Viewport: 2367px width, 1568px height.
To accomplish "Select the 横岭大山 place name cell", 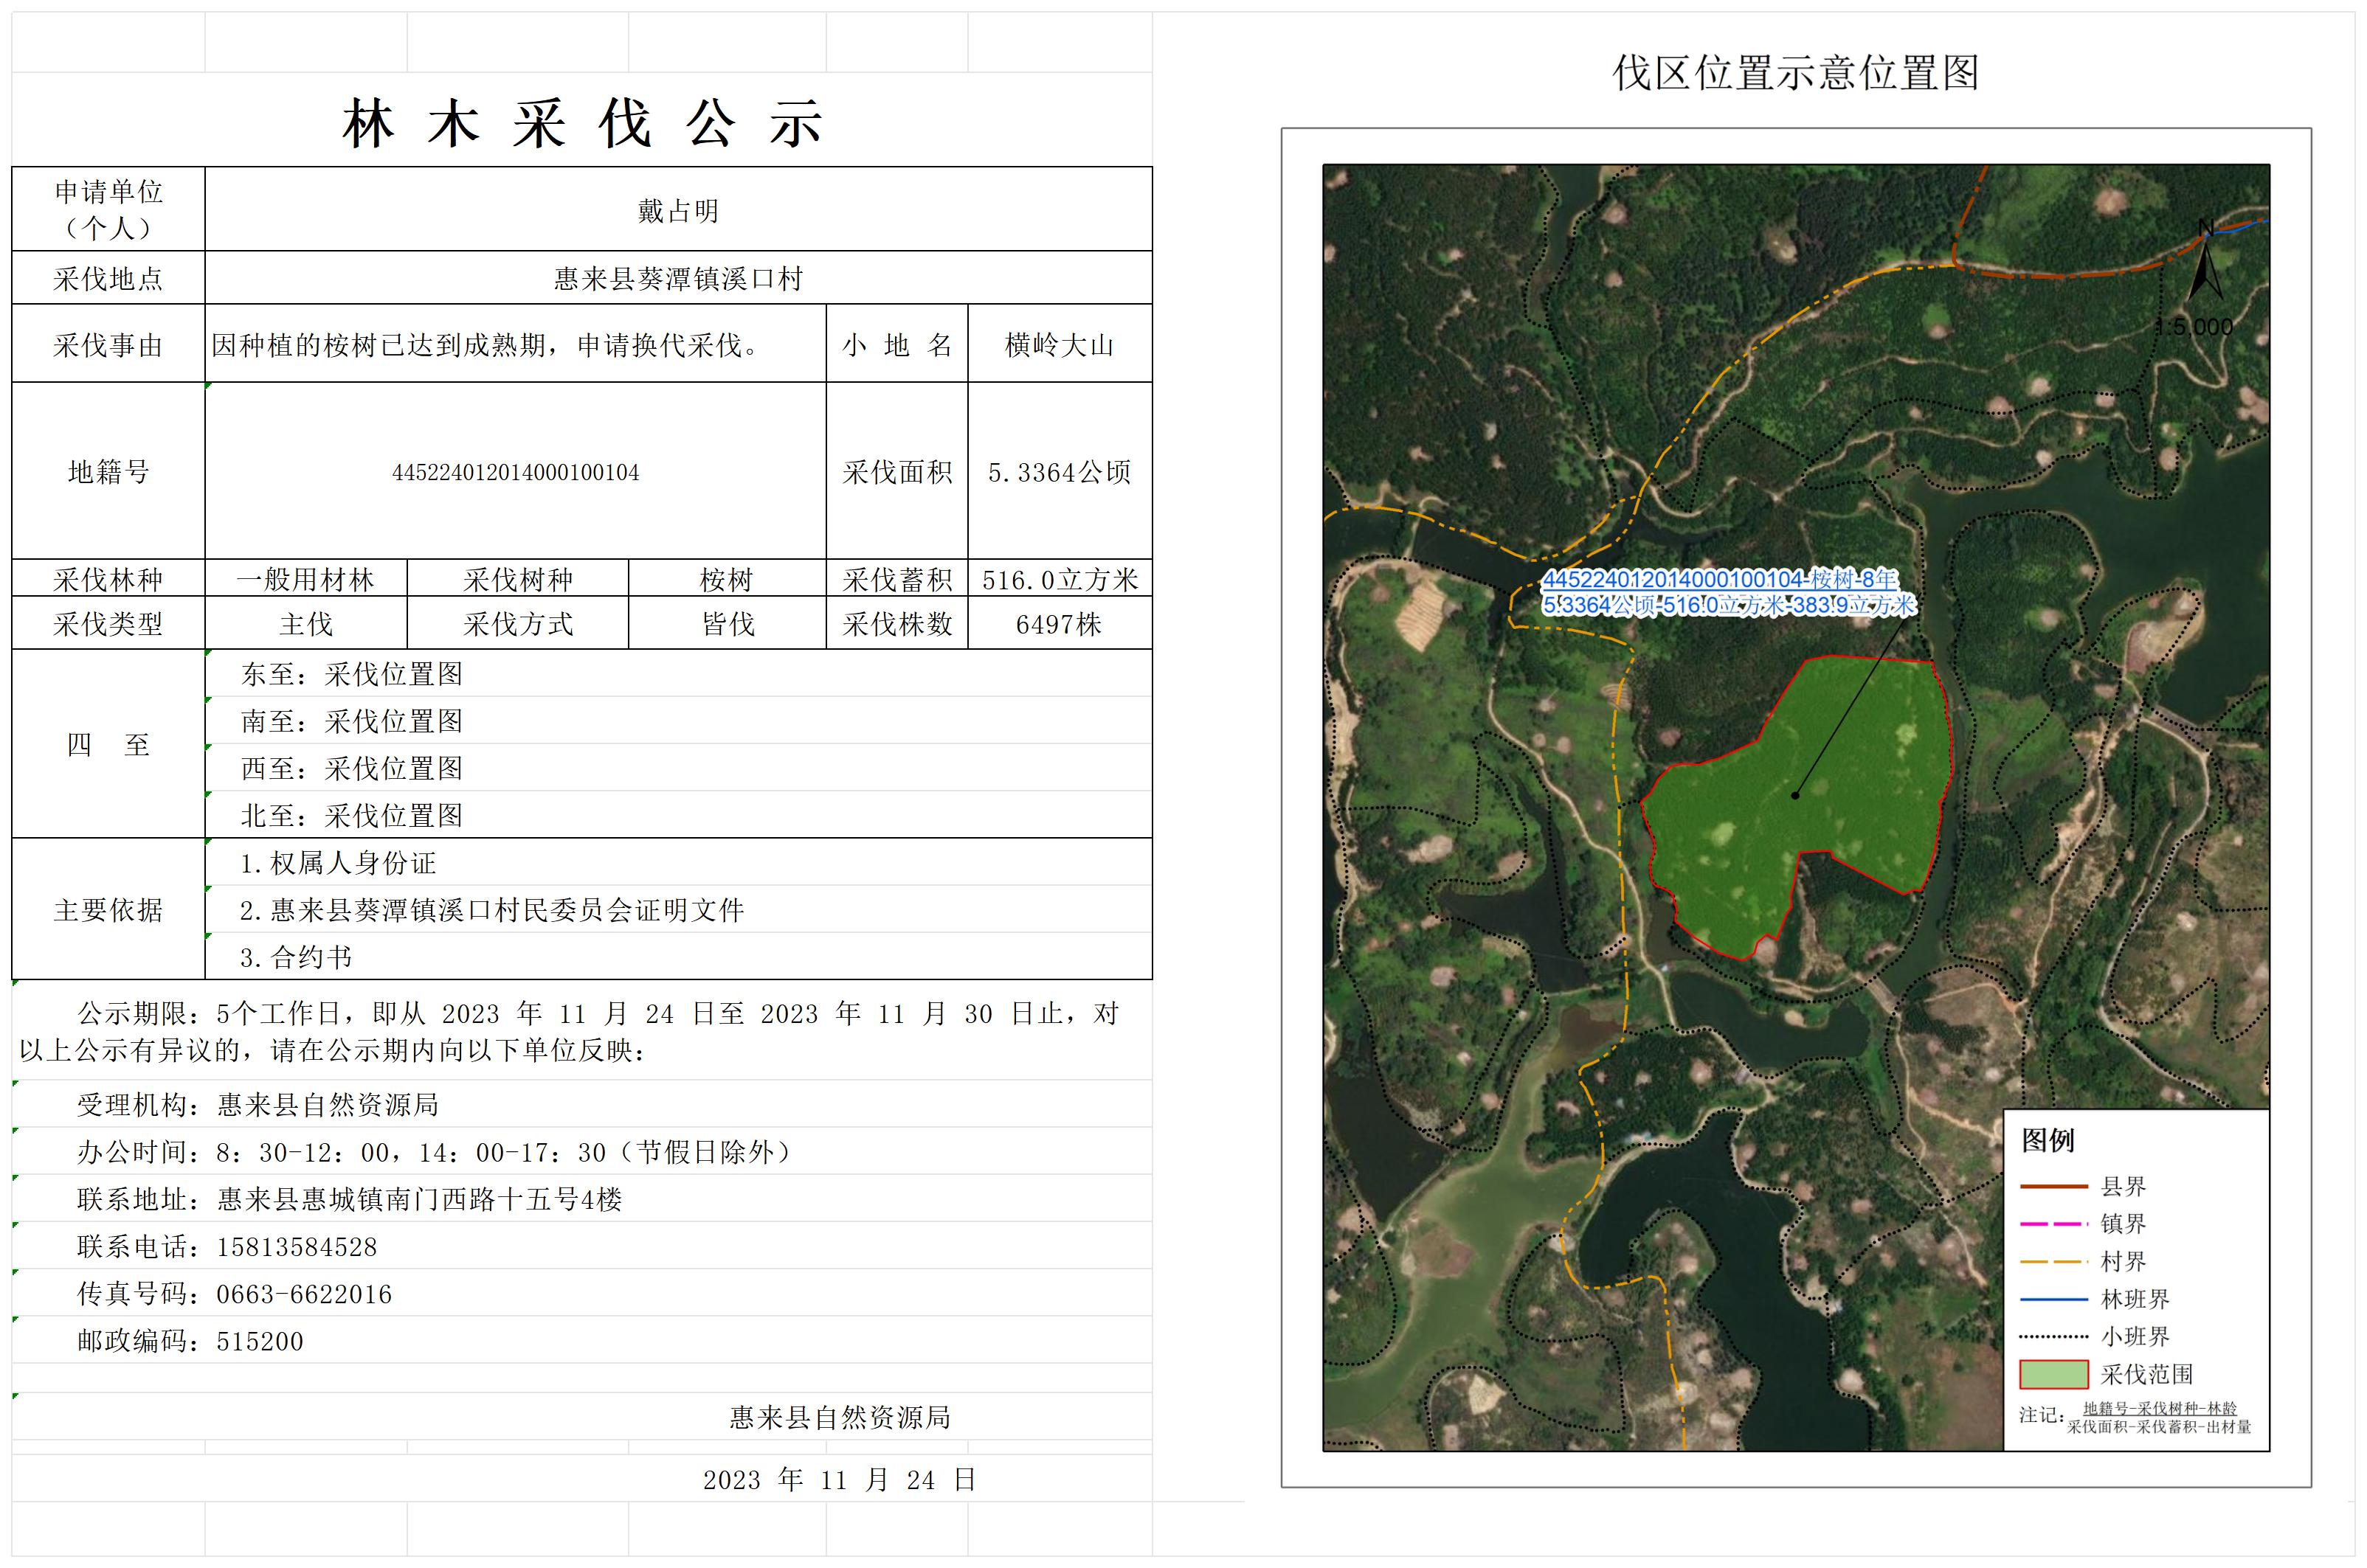I will 1059,345.
